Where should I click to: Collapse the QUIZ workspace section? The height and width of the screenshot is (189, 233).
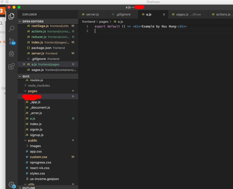tap(48, 76)
